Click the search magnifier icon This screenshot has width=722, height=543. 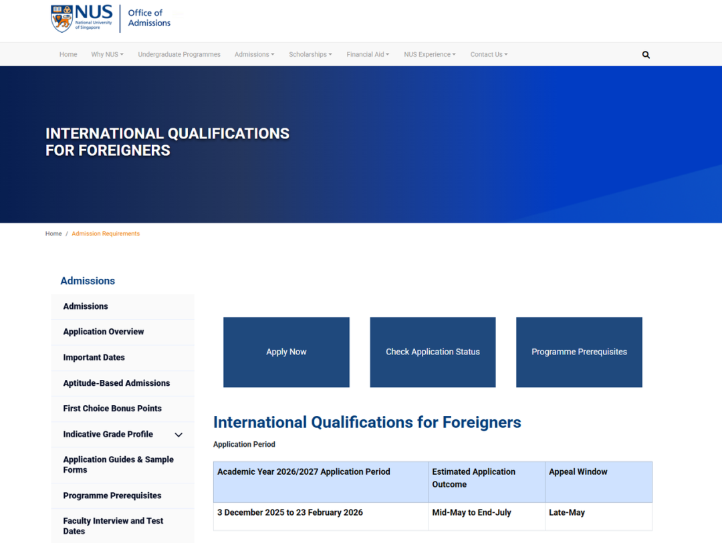coord(646,55)
